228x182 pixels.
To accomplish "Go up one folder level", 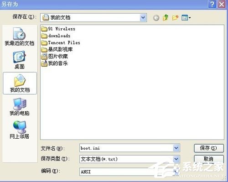I will [166, 18].
